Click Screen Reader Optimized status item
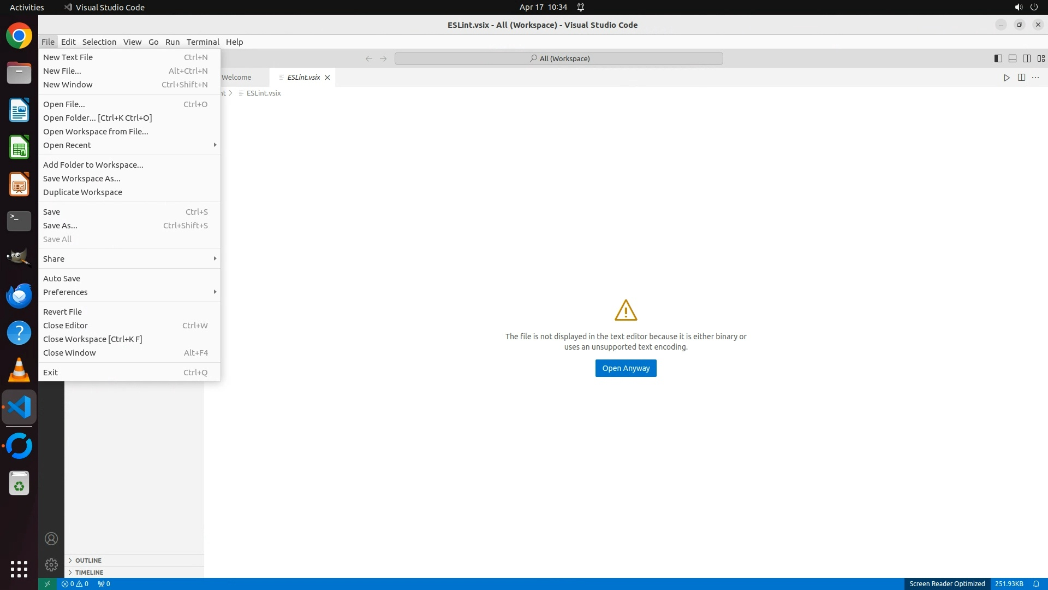Screen dimensions: 1048x590 point(947,584)
